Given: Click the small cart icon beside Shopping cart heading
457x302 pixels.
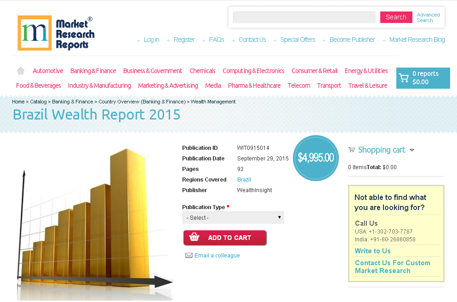Looking at the screenshot, I should pos(352,149).
